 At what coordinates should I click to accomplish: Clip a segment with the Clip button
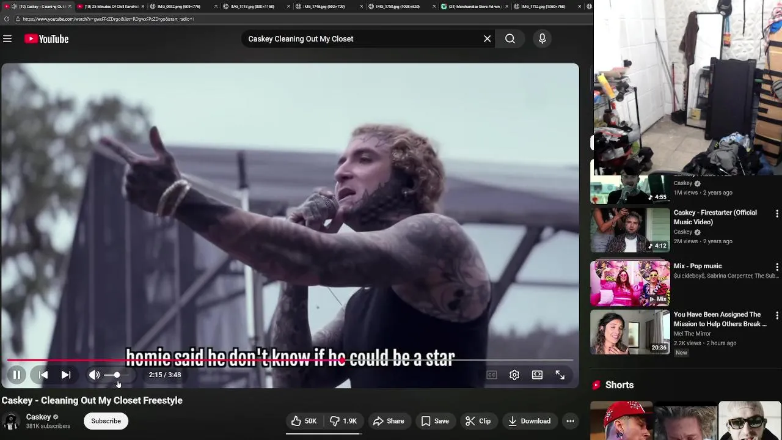click(478, 421)
